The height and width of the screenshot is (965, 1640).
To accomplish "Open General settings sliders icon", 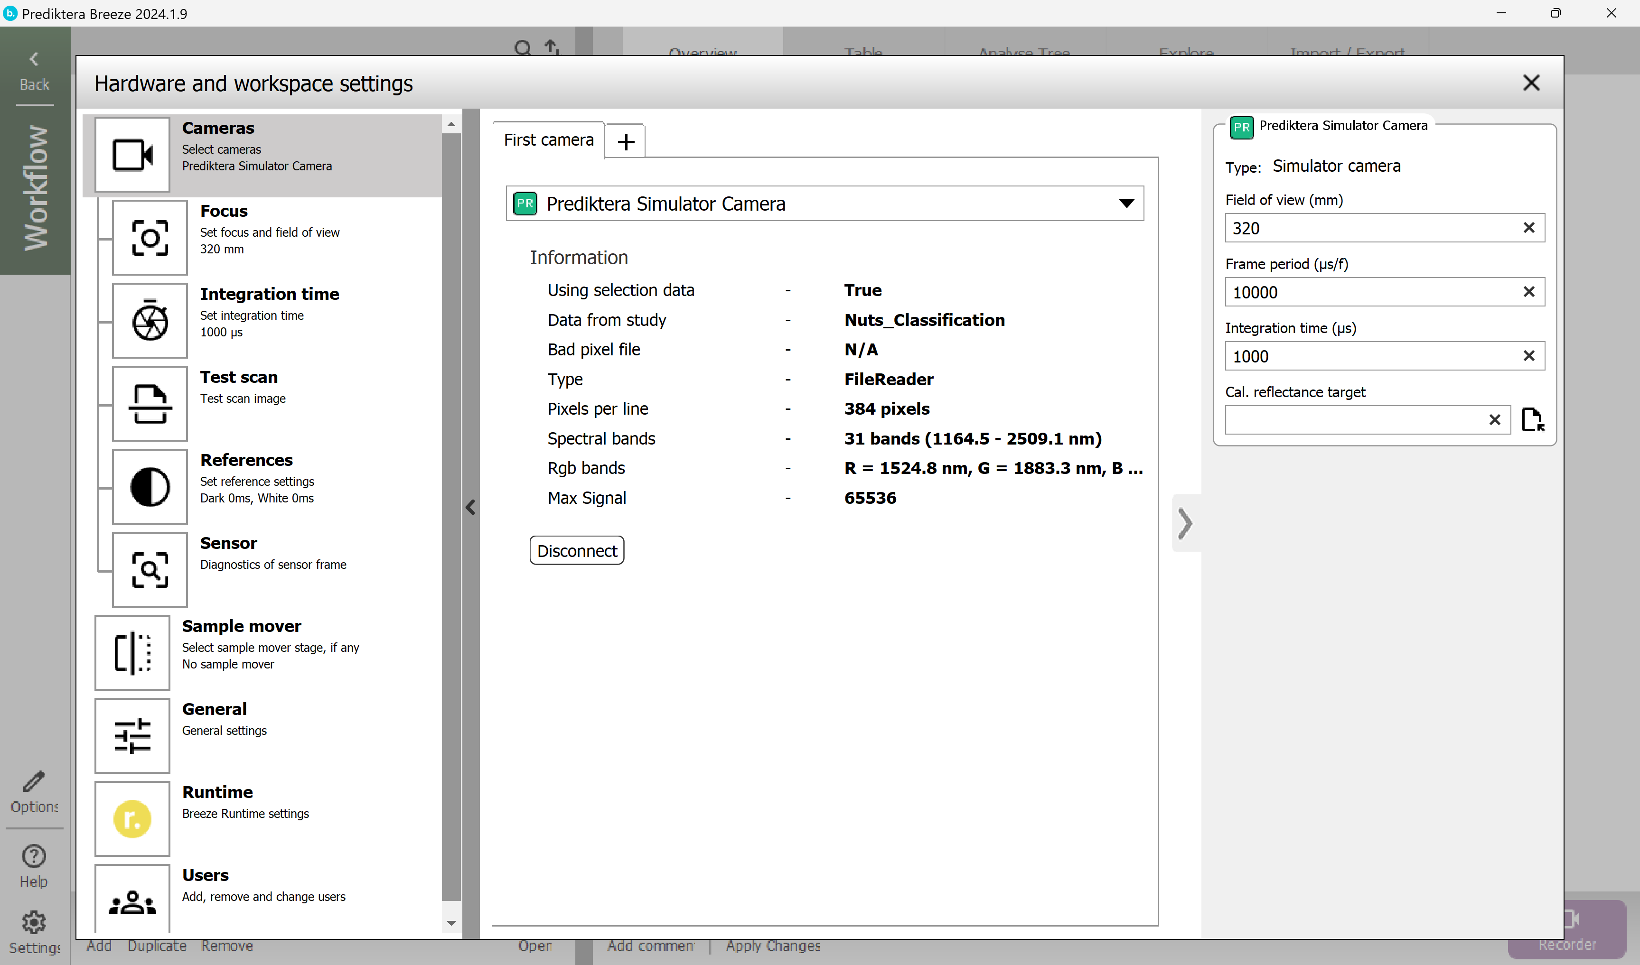I will click(x=132, y=735).
